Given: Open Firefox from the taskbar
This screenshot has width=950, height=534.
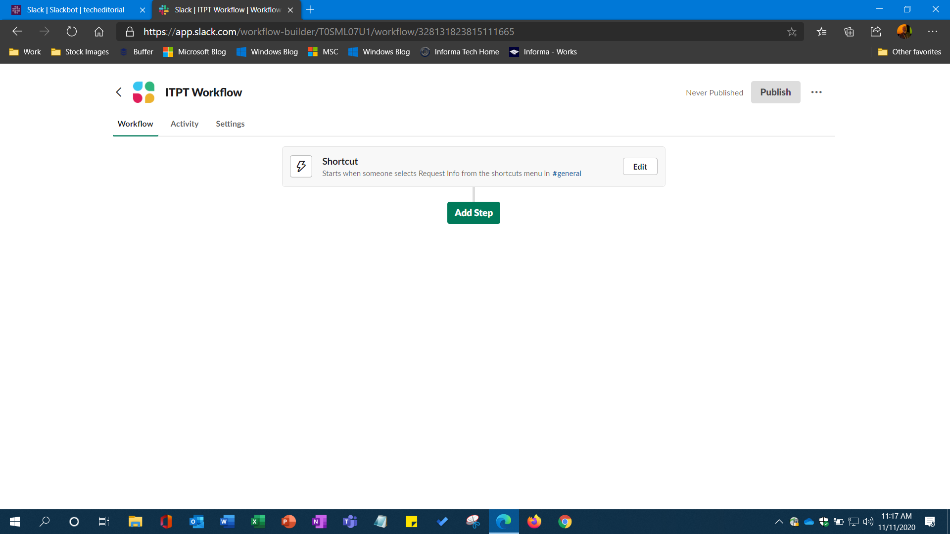Looking at the screenshot, I should pyautogui.click(x=534, y=522).
